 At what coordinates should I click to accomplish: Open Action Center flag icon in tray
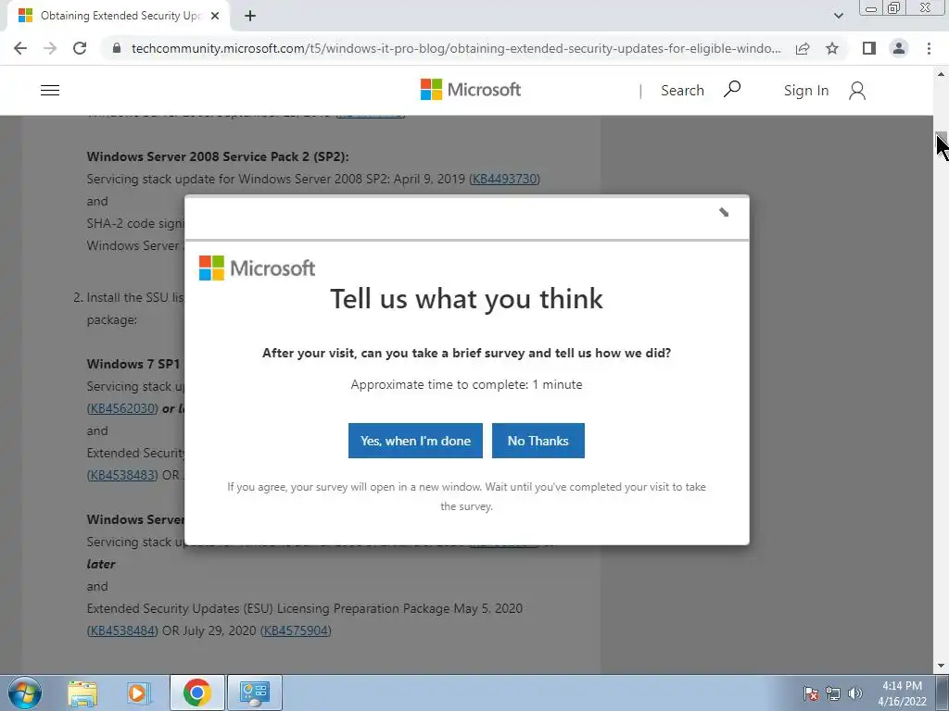[811, 693]
